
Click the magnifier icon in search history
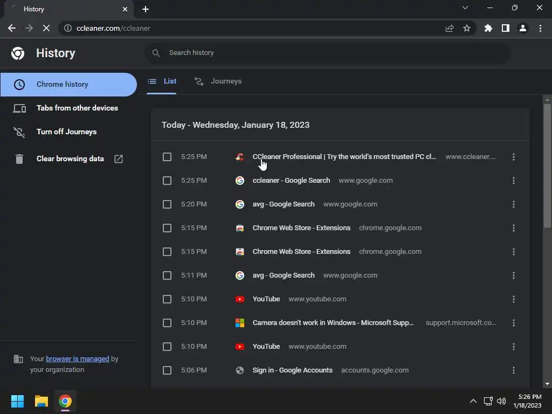(x=156, y=53)
